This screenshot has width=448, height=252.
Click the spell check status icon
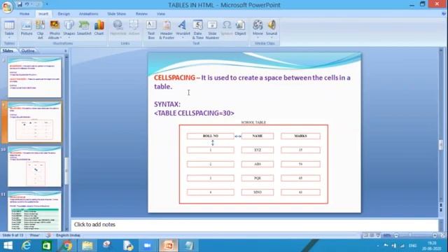pos(48,235)
